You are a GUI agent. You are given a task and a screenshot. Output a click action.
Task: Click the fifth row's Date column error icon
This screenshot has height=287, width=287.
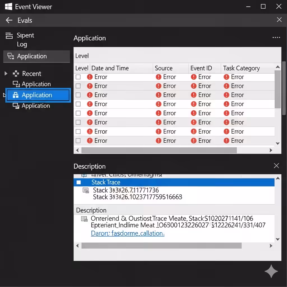tap(90, 113)
